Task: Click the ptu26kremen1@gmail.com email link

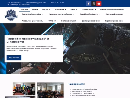Action: coord(36,2)
